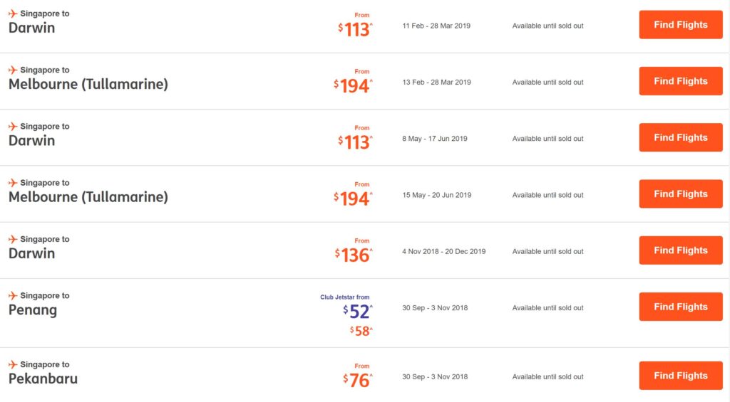This screenshot has height=402, width=730.
Task: Click plane icon for Darwin $136 deal
Action: [x=13, y=239]
